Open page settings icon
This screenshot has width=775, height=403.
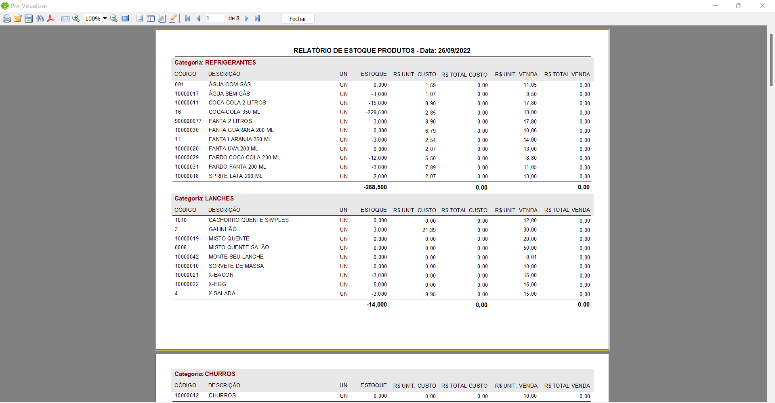pyautogui.click(x=162, y=19)
